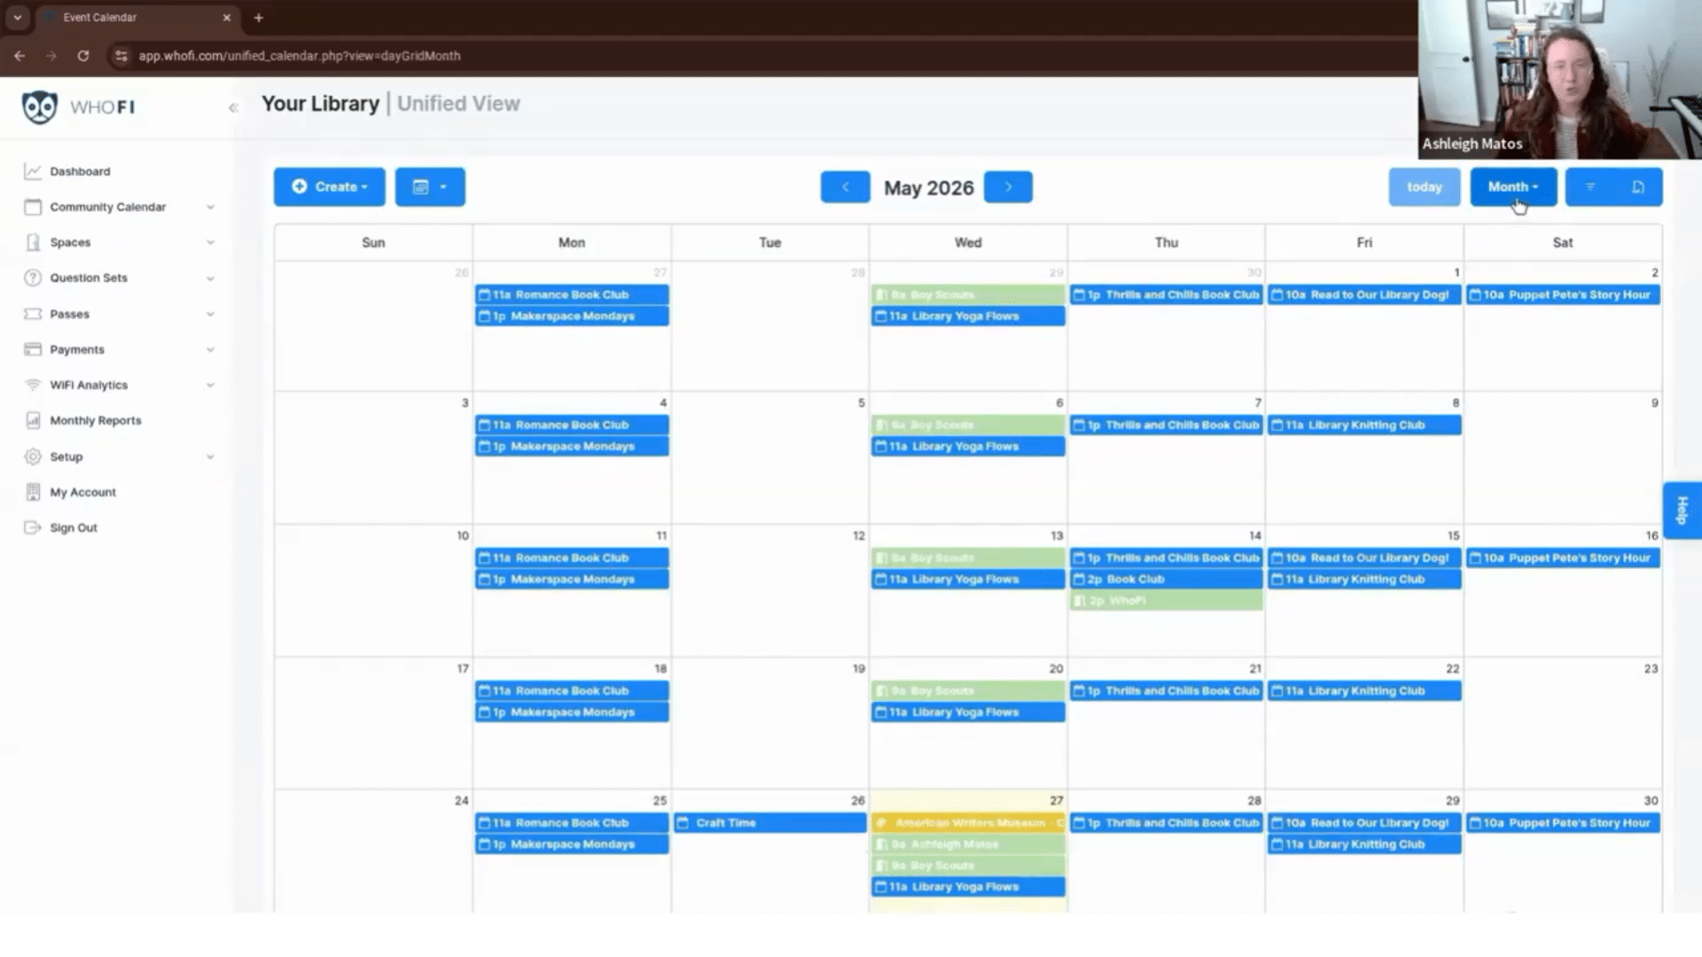Click the Dashboard chart icon
The height and width of the screenshot is (957, 1702).
click(33, 171)
